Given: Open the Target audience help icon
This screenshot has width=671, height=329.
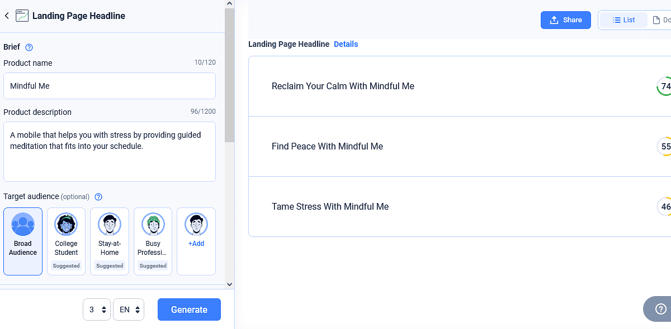Looking at the screenshot, I should 98,197.
